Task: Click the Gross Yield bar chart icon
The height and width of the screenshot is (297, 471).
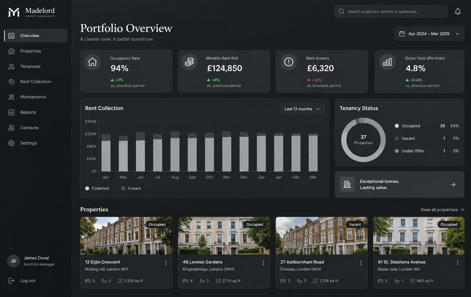Action: [x=387, y=62]
